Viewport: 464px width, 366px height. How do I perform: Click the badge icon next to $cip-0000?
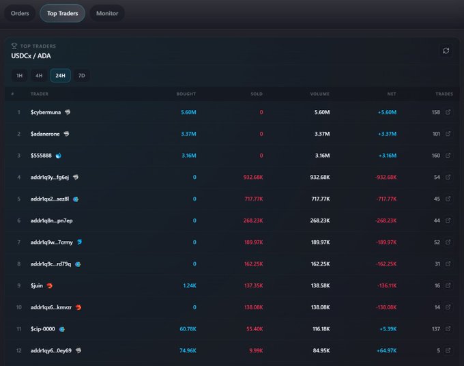(62, 329)
